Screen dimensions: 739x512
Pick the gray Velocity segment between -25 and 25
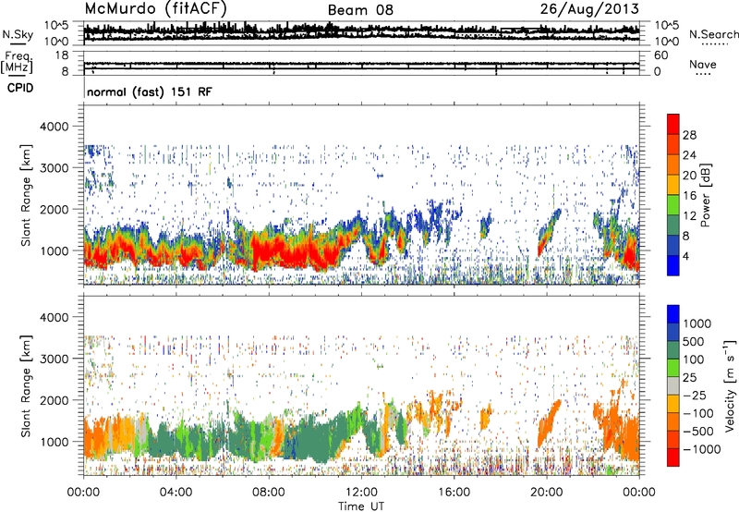coord(673,385)
